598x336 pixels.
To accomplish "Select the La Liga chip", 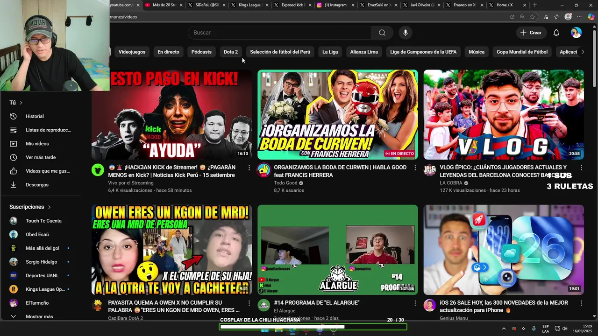I will (x=330, y=52).
